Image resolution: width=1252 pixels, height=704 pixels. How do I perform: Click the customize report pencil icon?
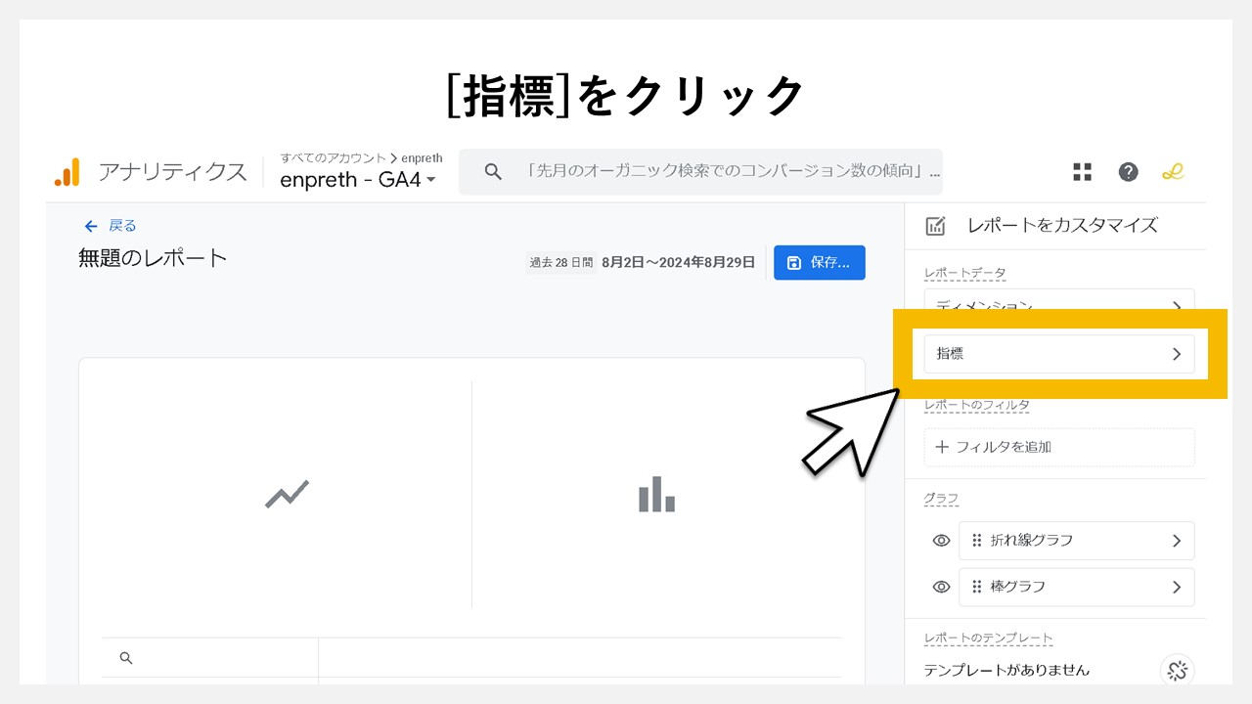[935, 225]
